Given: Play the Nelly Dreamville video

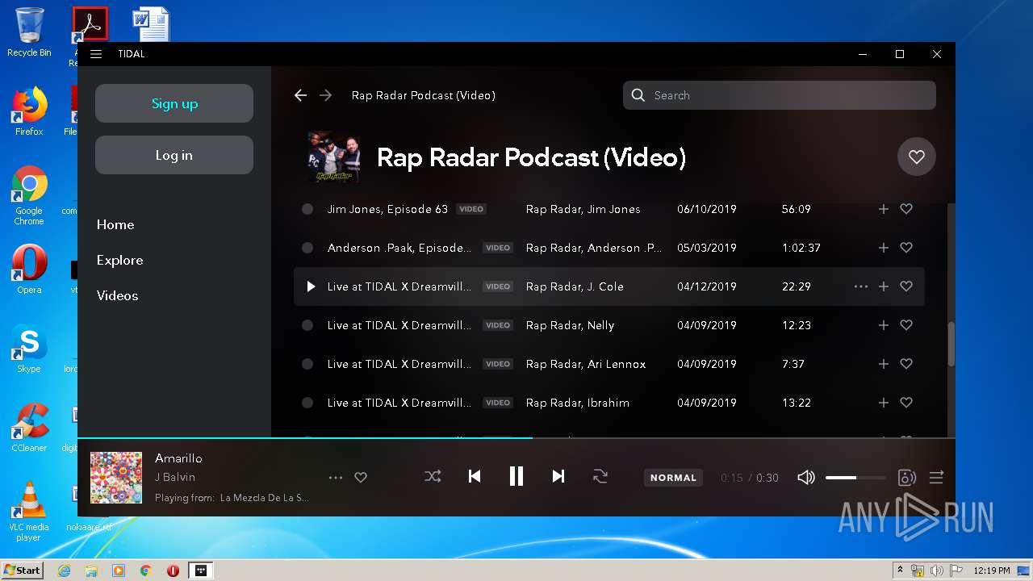Looking at the screenshot, I should click(x=307, y=325).
